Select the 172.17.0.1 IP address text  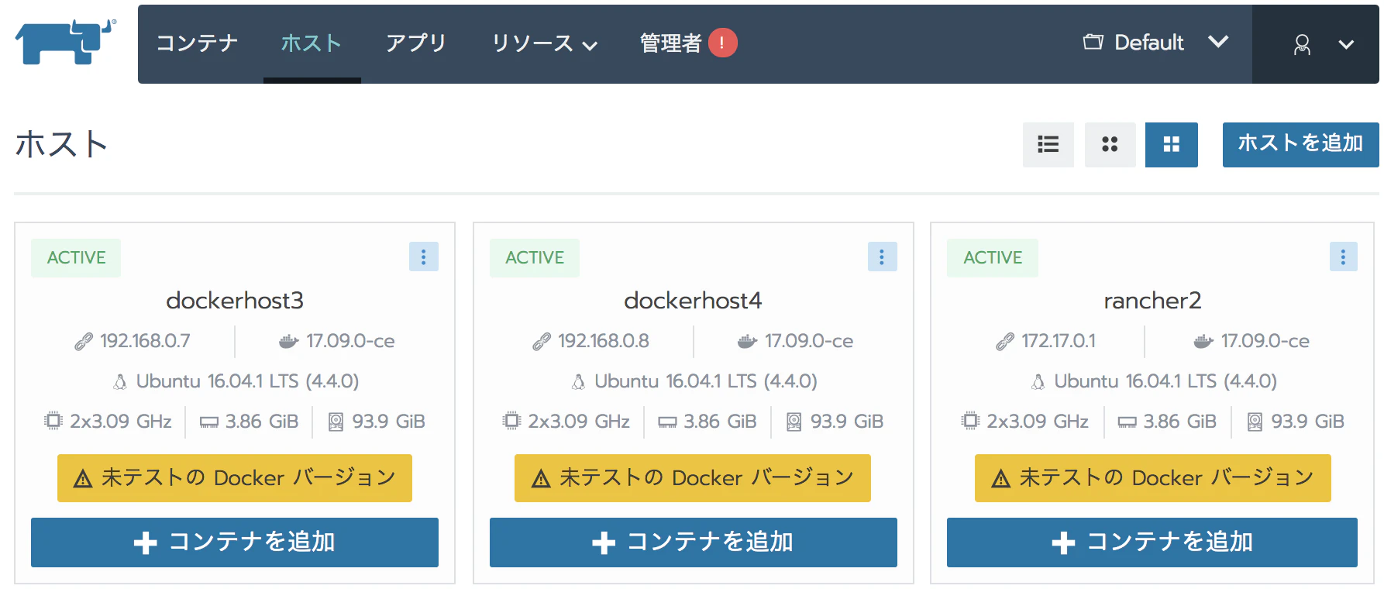(x=1059, y=341)
